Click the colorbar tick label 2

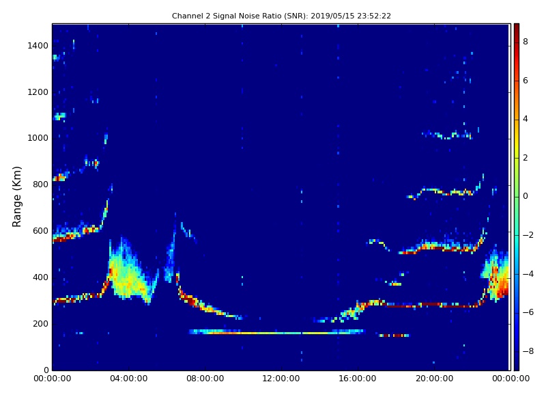[x=526, y=158]
